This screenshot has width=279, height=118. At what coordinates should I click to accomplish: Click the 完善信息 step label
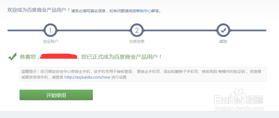137,41
